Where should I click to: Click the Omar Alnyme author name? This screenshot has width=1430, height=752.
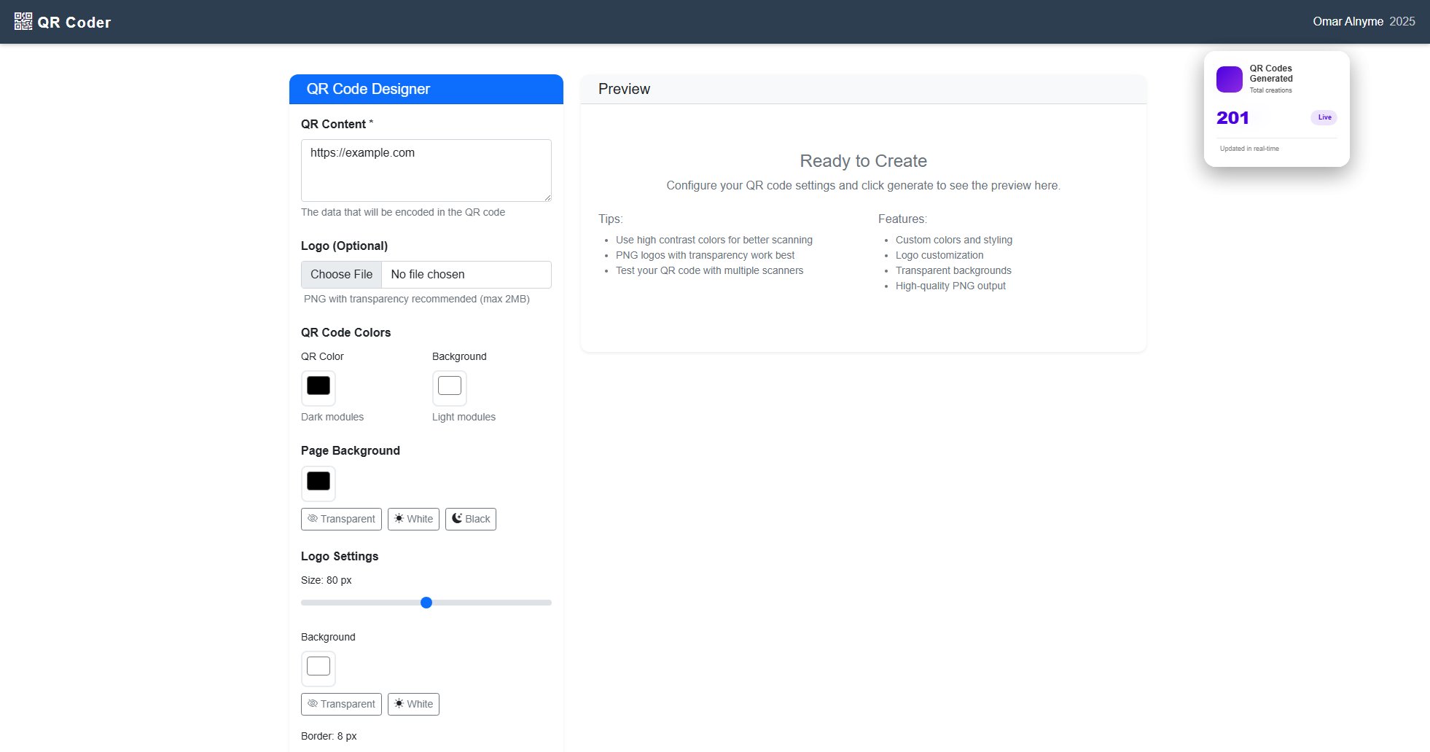click(1348, 22)
